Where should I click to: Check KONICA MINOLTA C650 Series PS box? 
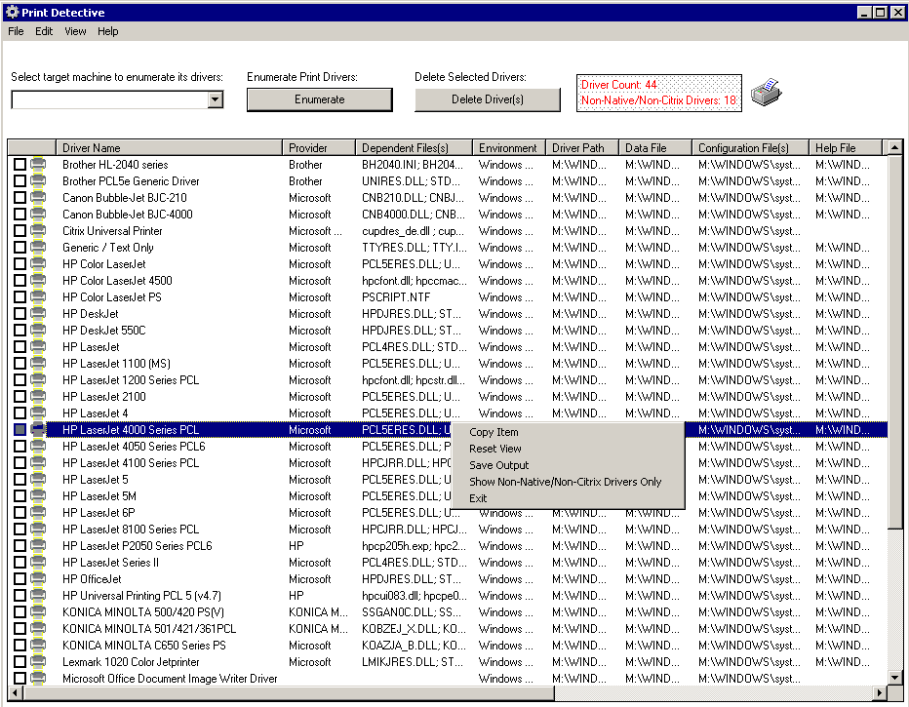[20, 645]
